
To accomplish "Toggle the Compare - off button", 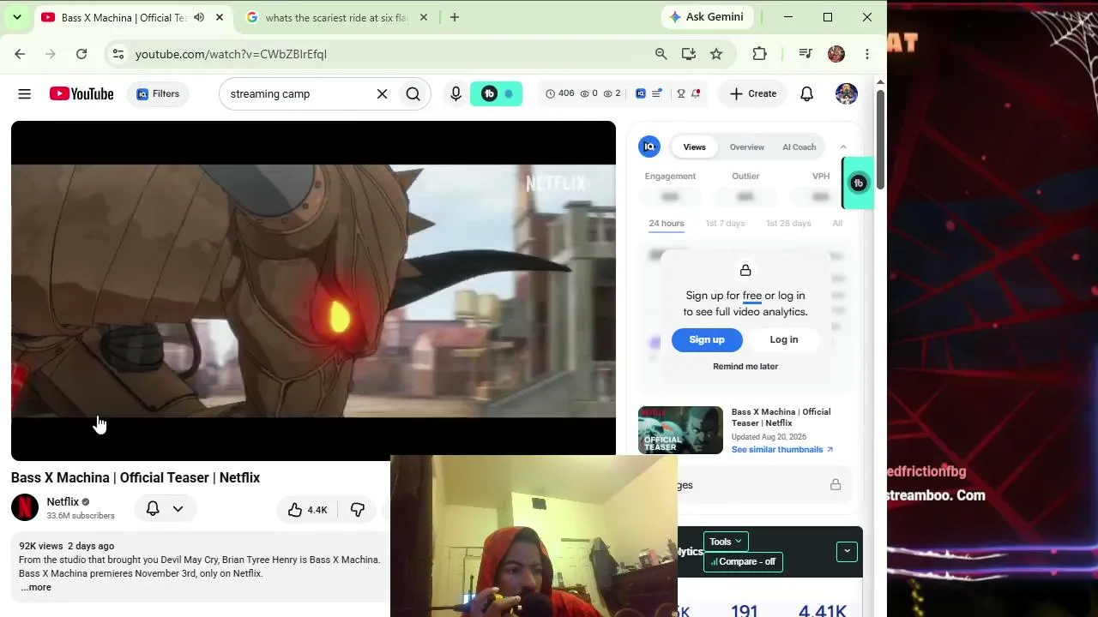I will 743,562.
